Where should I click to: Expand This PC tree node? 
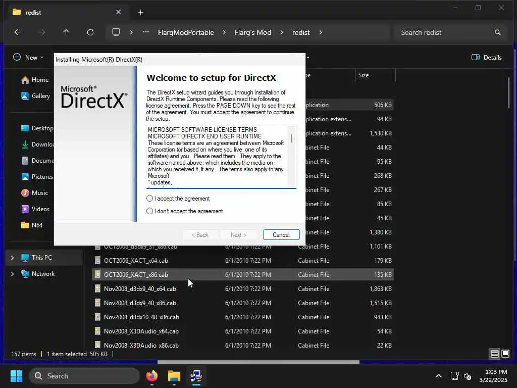click(x=12, y=257)
